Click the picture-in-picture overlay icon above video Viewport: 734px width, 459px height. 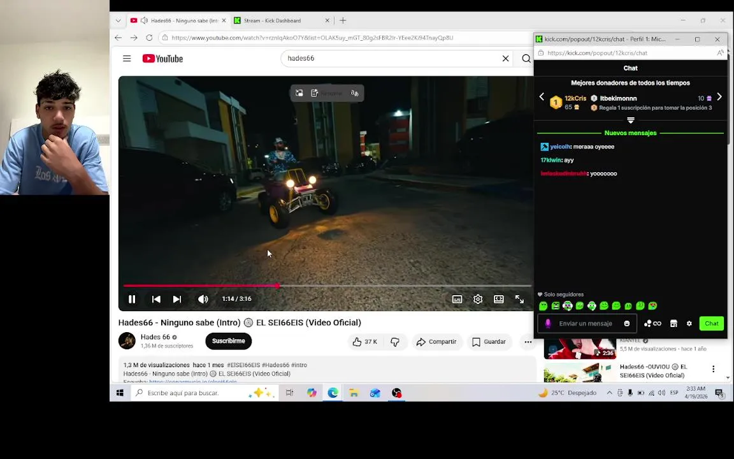tap(299, 93)
